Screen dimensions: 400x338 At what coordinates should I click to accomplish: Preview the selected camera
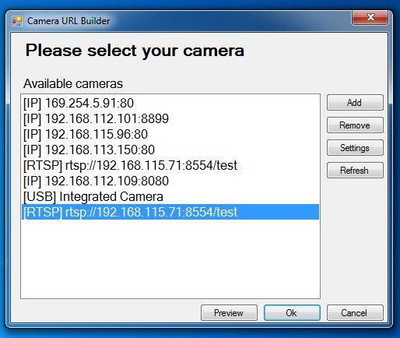pyautogui.click(x=229, y=313)
